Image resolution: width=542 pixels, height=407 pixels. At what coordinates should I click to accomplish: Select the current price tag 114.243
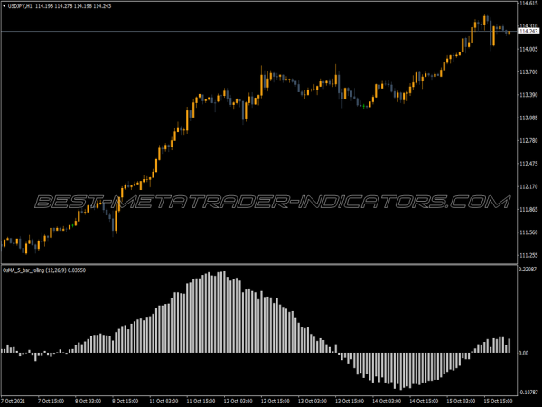(x=527, y=32)
